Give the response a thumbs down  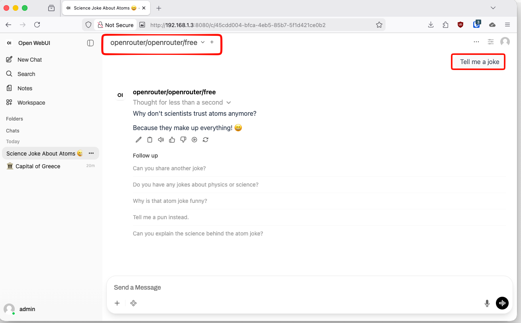(183, 140)
